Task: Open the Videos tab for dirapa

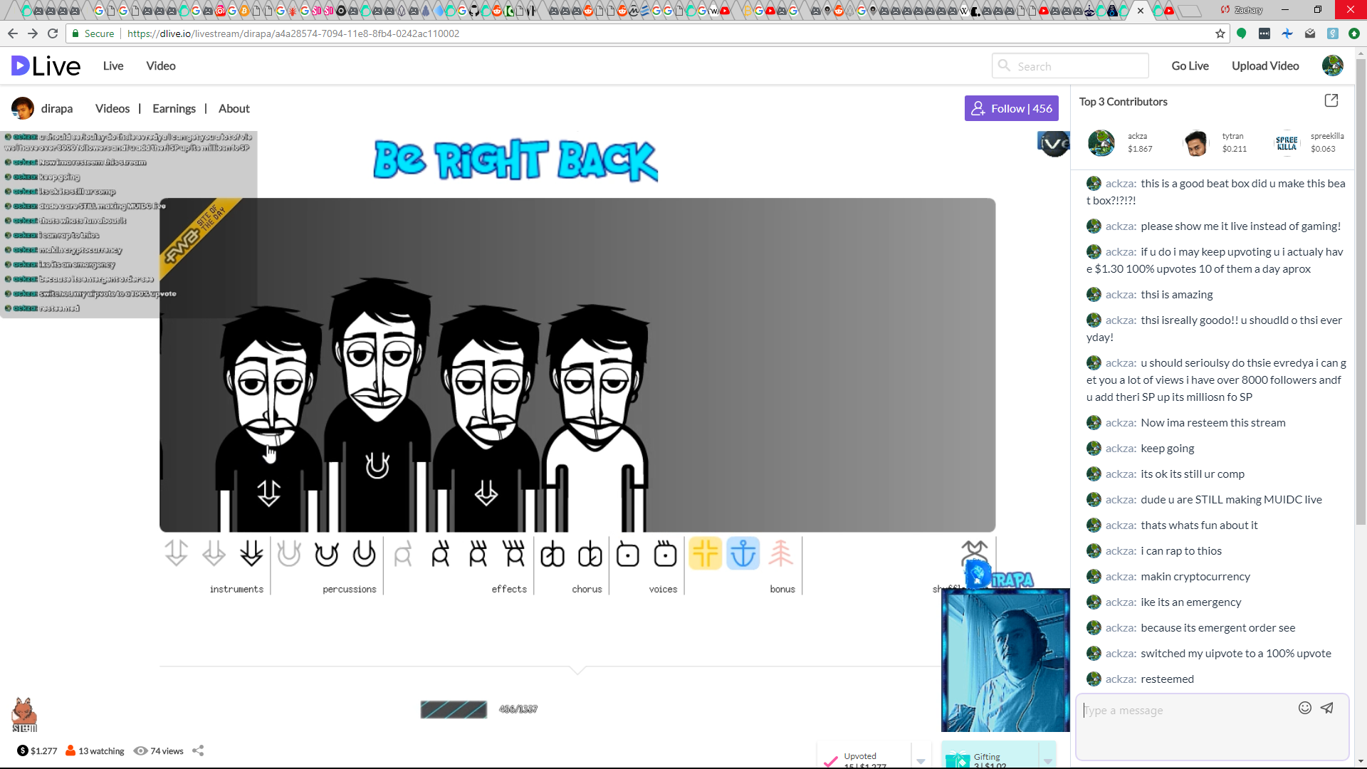Action: 112,108
